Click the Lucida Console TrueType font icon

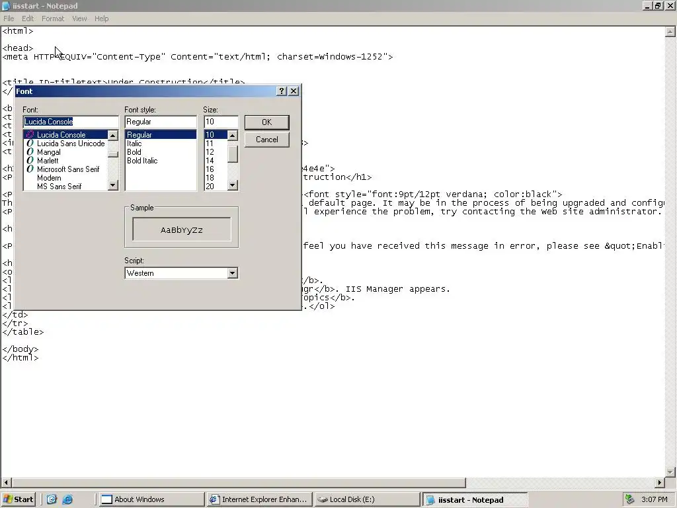30,135
